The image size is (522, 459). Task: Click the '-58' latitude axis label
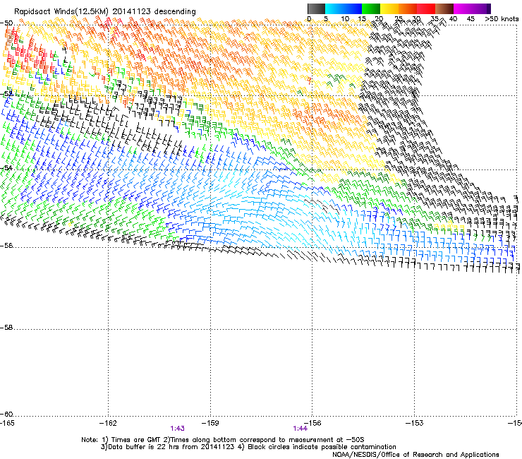(6, 328)
